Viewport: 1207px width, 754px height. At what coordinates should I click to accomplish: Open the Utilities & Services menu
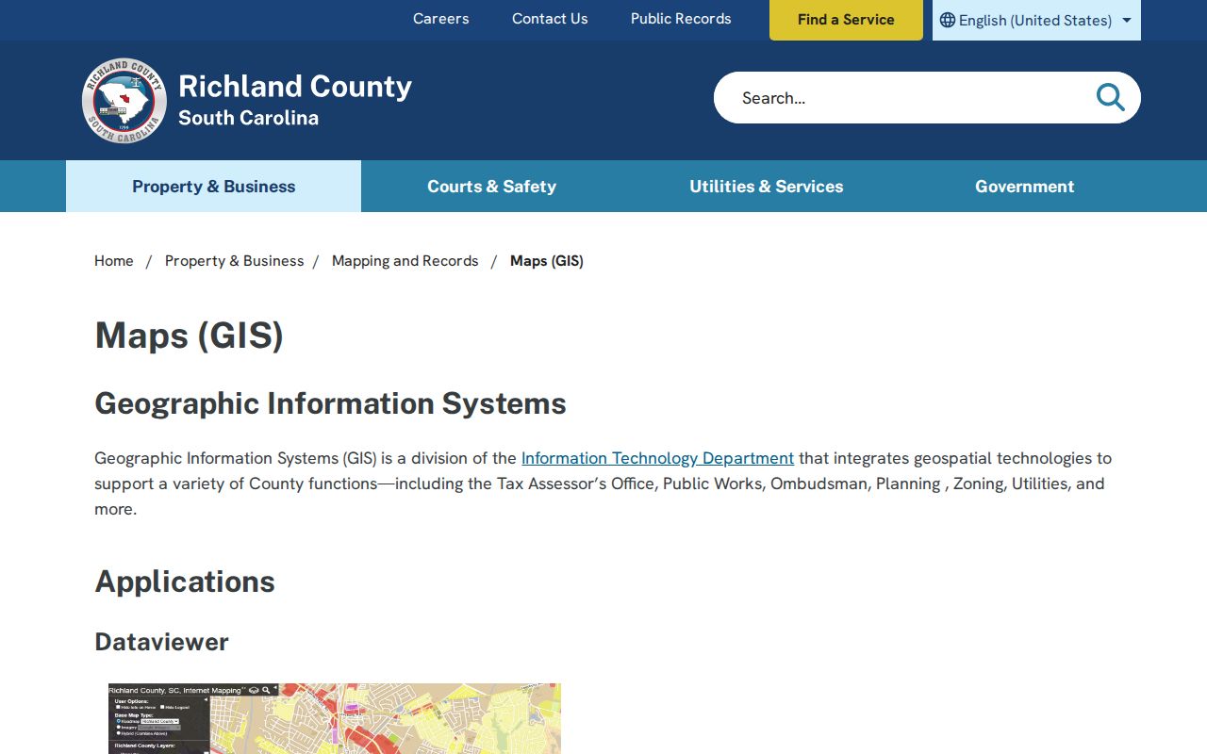pyautogui.click(x=767, y=187)
